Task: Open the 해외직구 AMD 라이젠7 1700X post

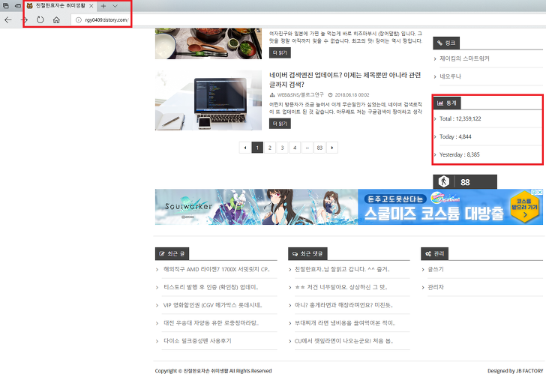Action: click(216, 269)
